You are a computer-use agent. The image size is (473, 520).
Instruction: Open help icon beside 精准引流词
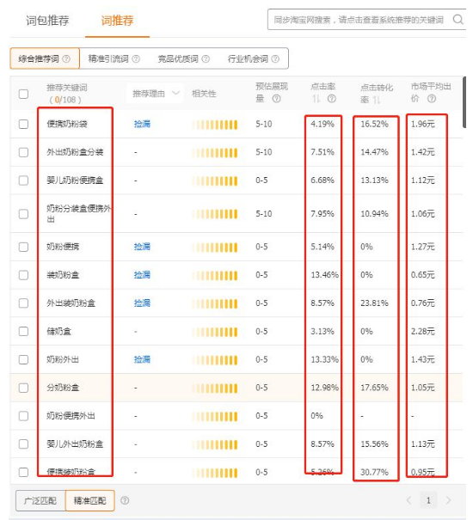[136, 58]
